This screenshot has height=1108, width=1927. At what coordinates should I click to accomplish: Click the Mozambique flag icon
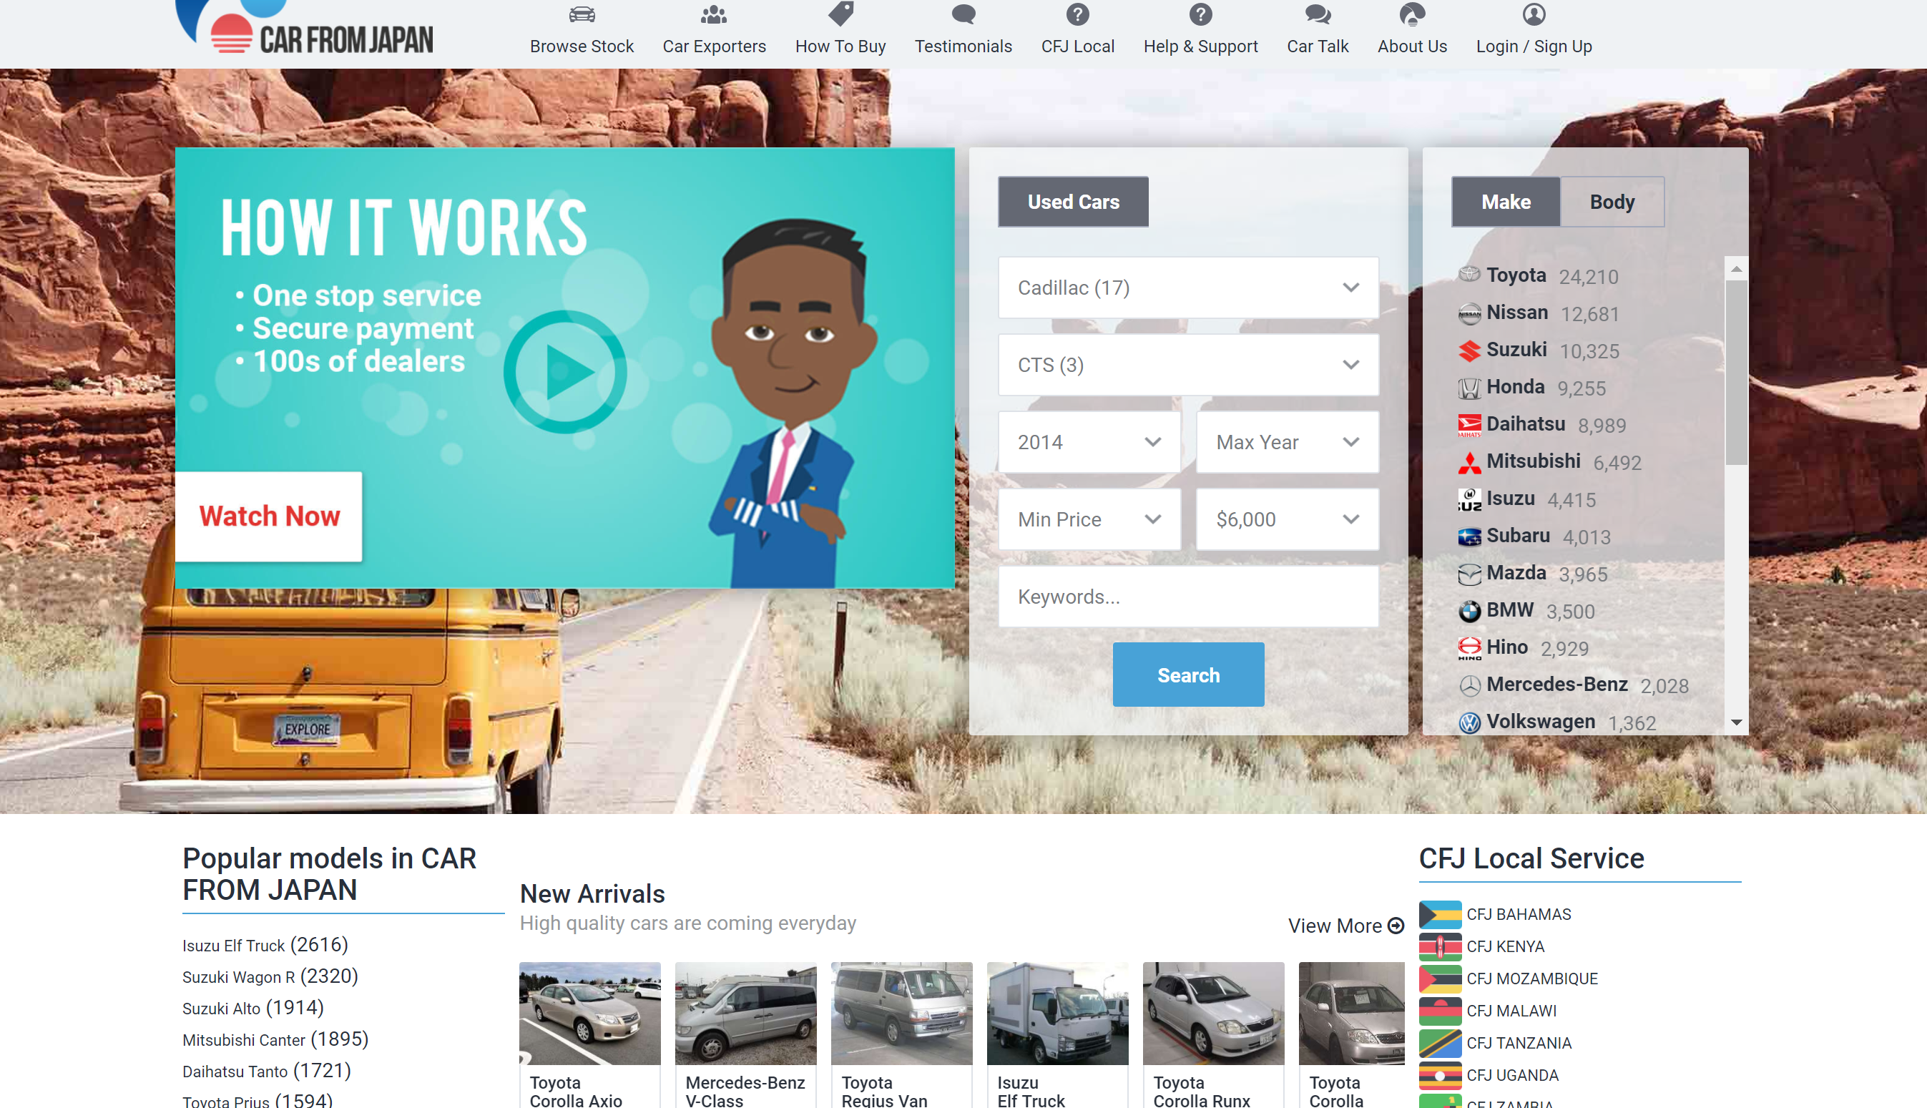1439,979
